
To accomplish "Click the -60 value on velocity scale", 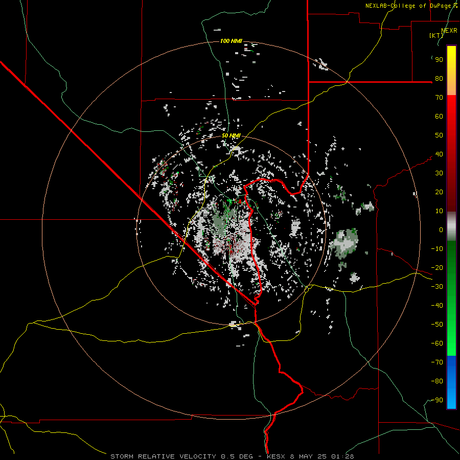I will [437, 343].
